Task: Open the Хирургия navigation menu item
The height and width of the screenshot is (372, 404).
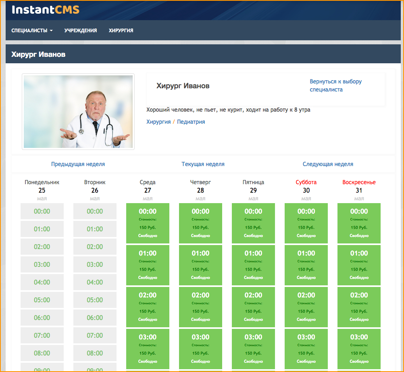Action: click(x=121, y=30)
